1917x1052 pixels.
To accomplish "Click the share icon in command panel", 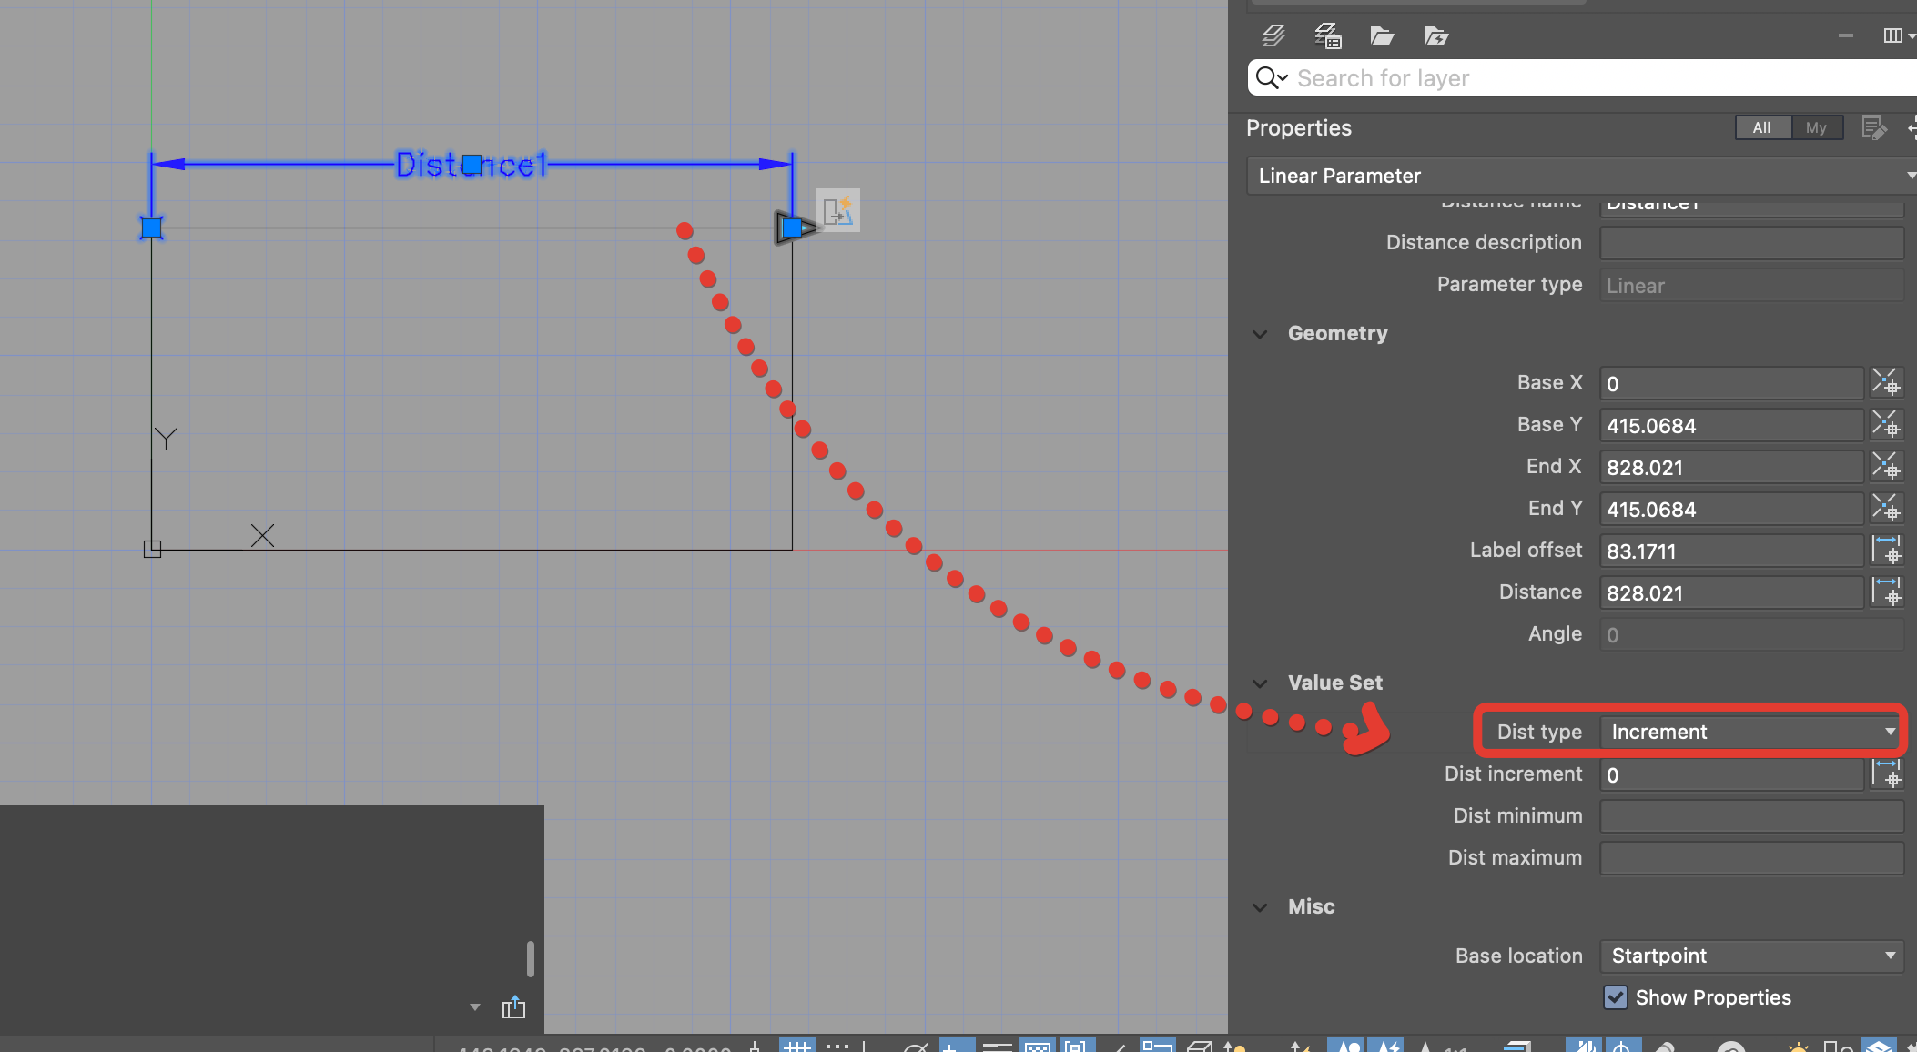I will point(513,1006).
